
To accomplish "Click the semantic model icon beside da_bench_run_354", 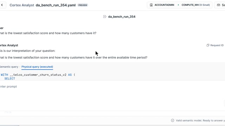I will click(x=105, y=17).
